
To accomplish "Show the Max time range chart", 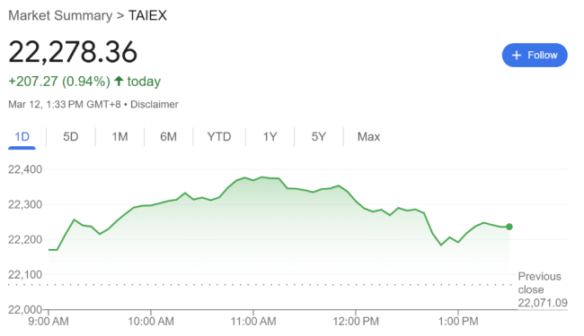I will tap(368, 136).
